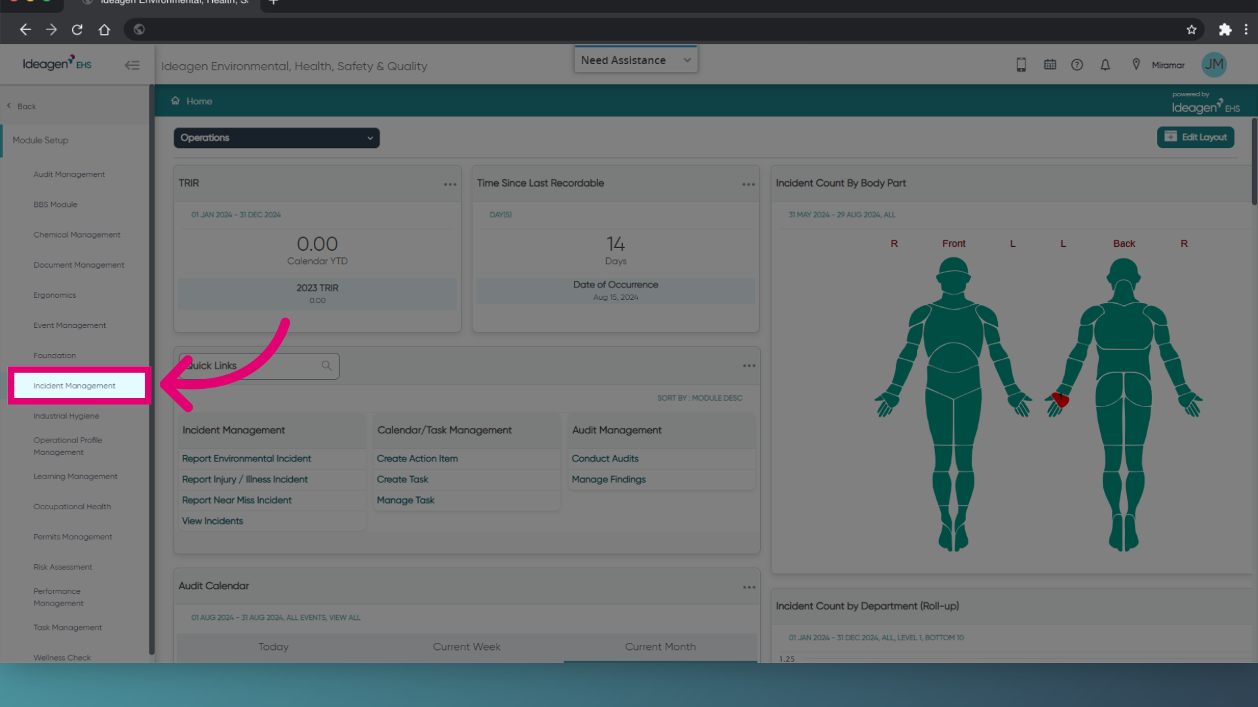Image resolution: width=1258 pixels, height=707 pixels.
Task: Switch to Current Week tab
Action: (x=467, y=647)
